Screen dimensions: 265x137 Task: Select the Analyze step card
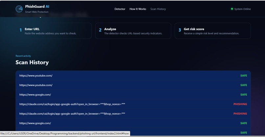[x=133, y=31]
